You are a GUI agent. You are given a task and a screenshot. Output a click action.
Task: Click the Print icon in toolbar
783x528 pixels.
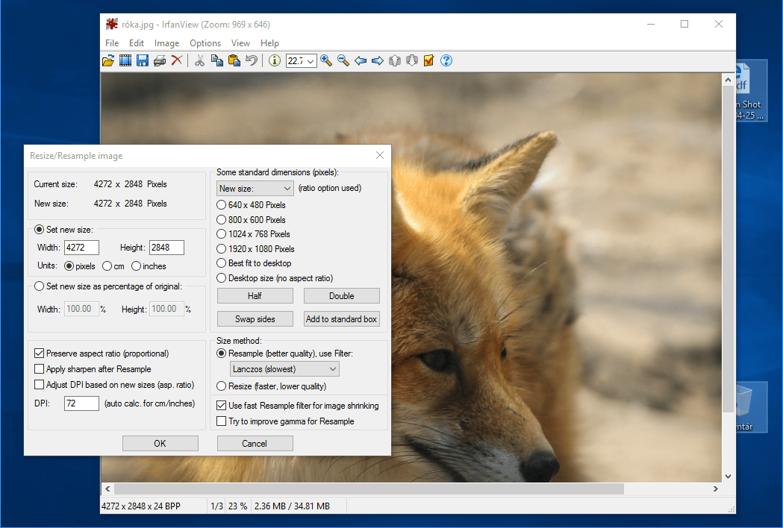(x=160, y=61)
